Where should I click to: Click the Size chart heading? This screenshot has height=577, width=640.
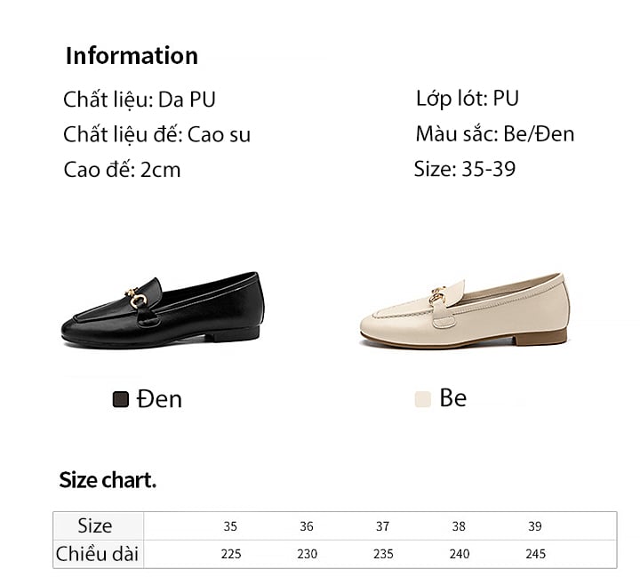pyautogui.click(x=108, y=480)
